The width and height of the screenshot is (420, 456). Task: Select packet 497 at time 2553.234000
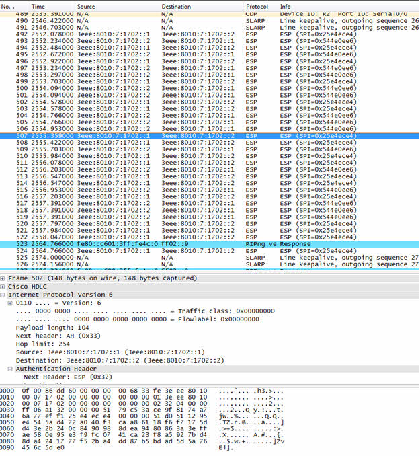[x=210, y=68]
